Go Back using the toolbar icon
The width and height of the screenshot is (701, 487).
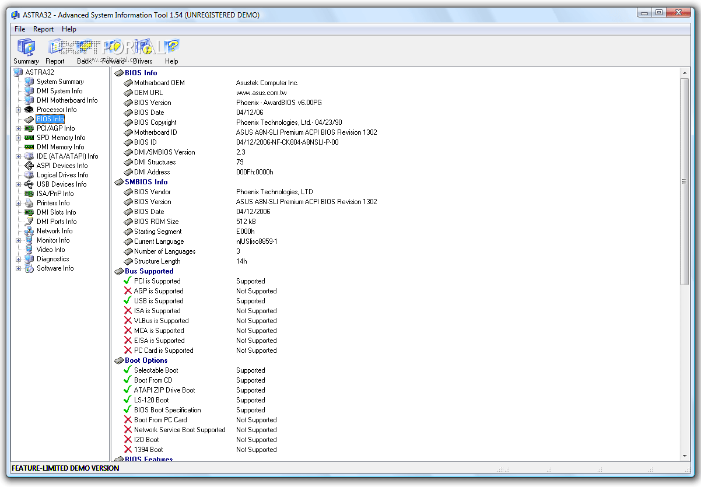pos(85,47)
